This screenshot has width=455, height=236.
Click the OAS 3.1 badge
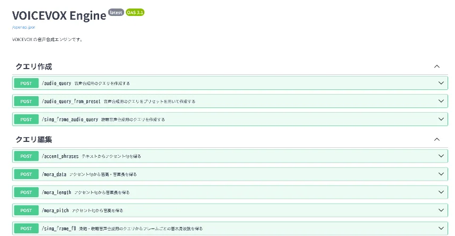pyautogui.click(x=135, y=12)
